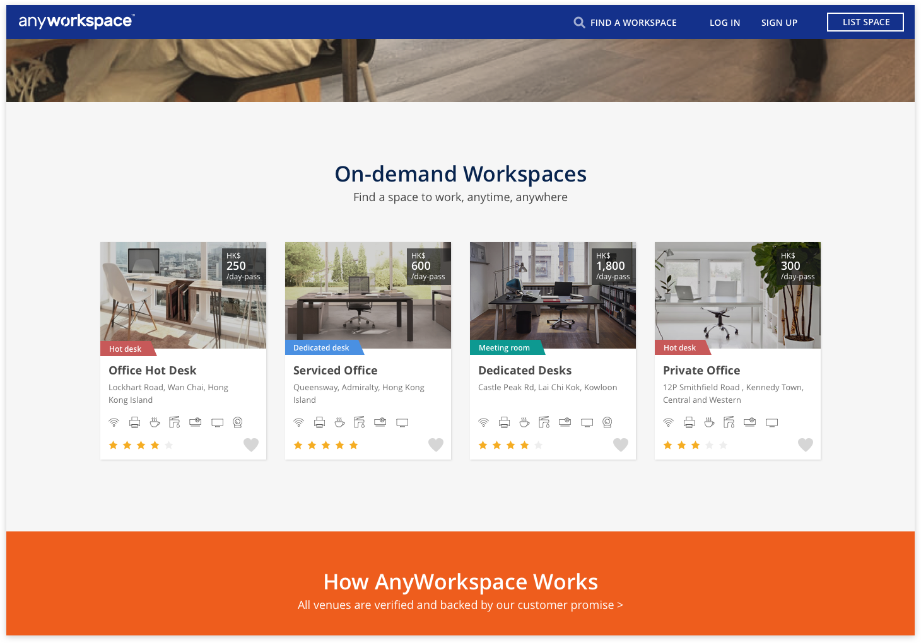Click the projector icon on Private Office card
The width and height of the screenshot is (921, 643).
[750, 422]
